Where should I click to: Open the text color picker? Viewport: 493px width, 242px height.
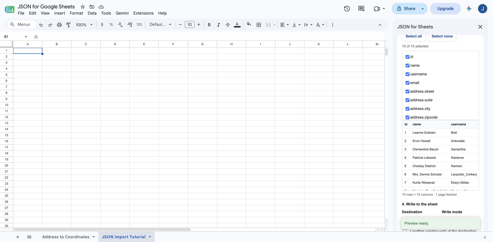237,25
